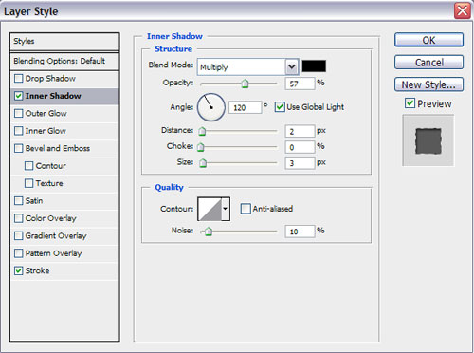Click the Size value field
Viewport: 474px width, 353px height.
pos(300,163)
